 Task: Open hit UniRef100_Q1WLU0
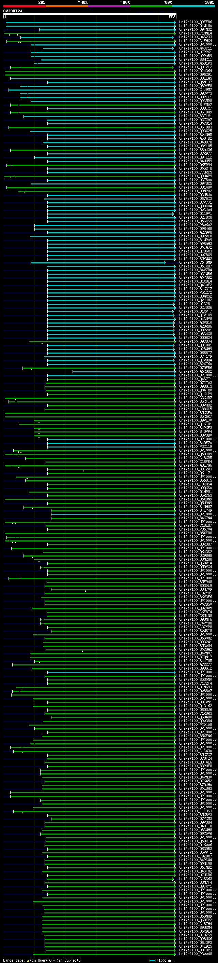coord(195,26)
